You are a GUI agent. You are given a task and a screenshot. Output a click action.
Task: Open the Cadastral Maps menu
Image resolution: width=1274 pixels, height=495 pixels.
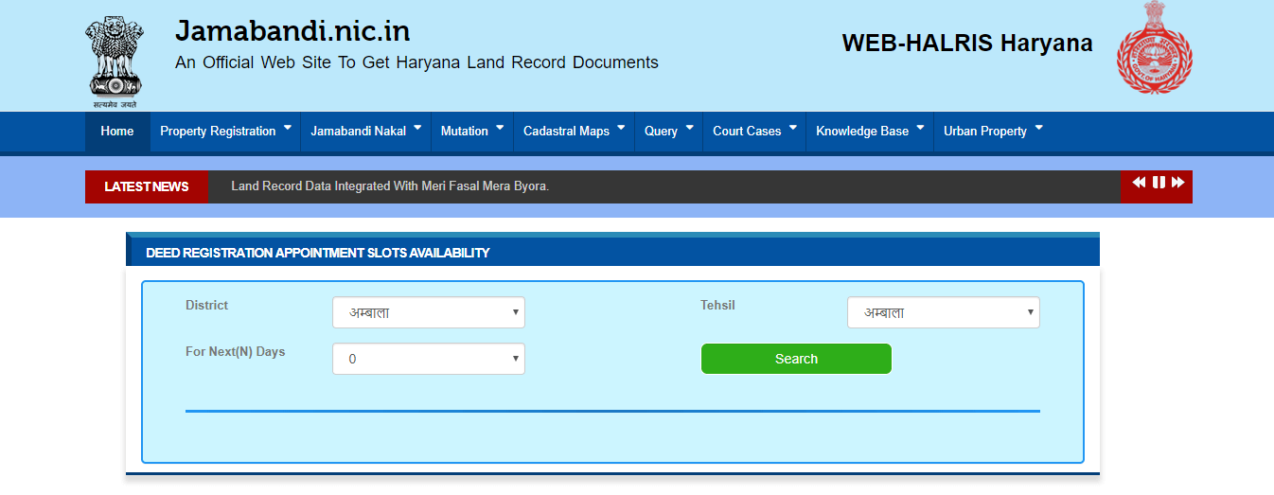574,132
